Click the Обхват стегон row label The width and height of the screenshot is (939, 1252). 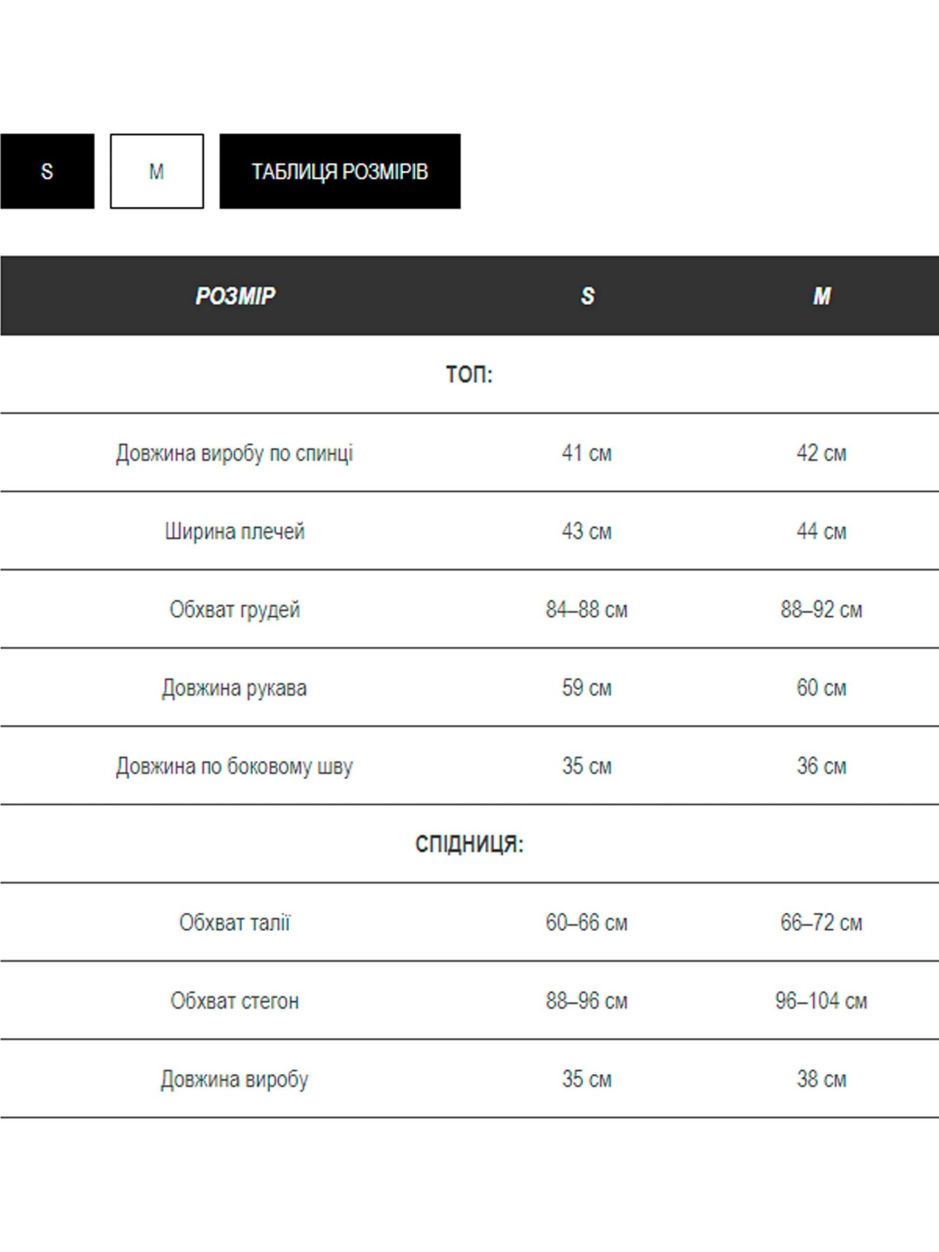click(234, 1001)
